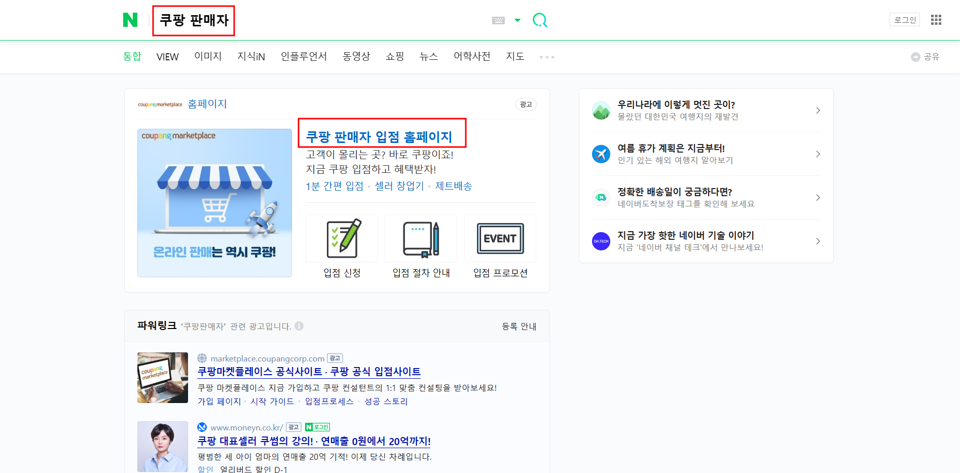
Task: Switch to the 동영상 tab
Action: pyautogui.click(x=356, y=56)
